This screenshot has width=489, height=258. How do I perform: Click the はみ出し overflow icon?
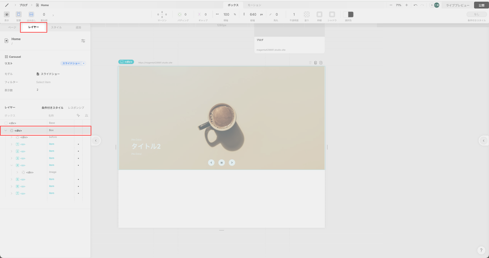click(x=31, y=14)
